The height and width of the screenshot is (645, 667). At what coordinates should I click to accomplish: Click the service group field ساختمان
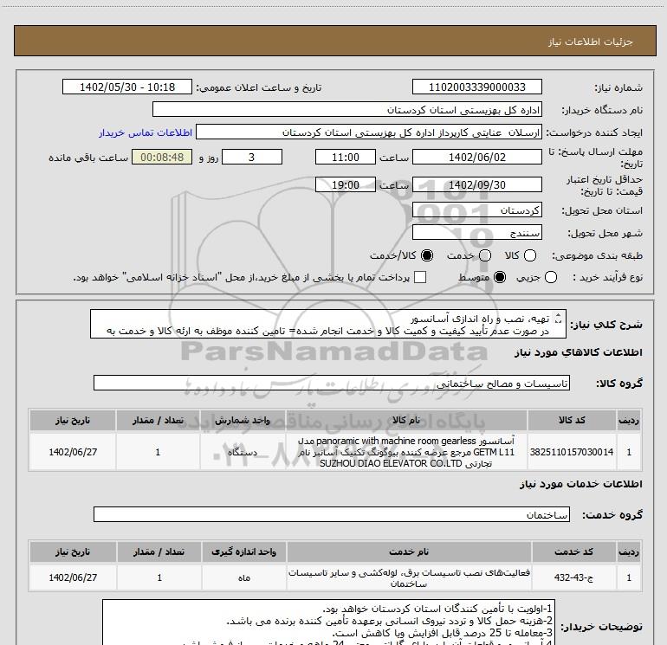point(332,515)
